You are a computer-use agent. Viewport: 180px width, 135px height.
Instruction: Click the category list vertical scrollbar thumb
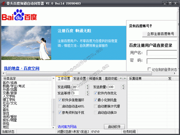tap(53, 112)
